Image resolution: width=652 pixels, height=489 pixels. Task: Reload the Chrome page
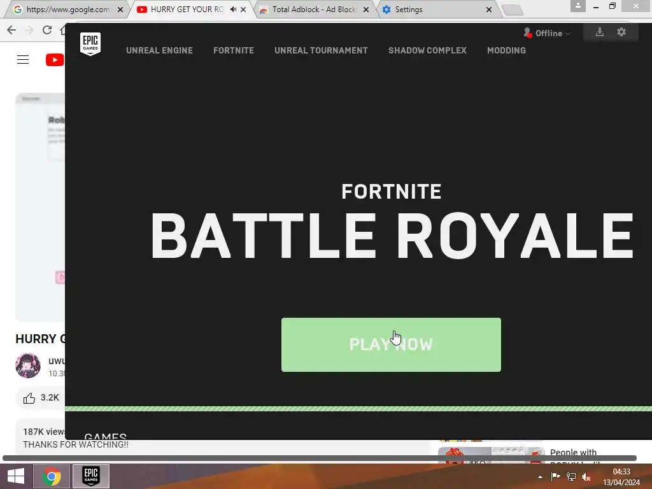point(47,30)
